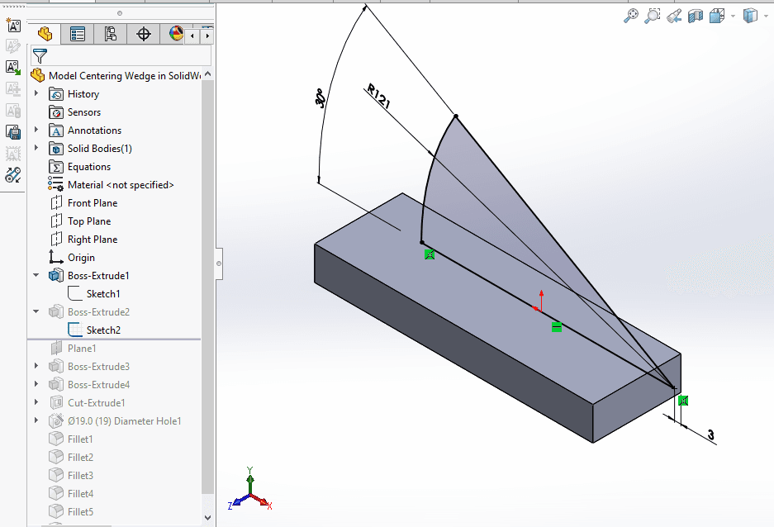This screenshot has width=774, height=527.
Task: Open the Display Style dropdown arrow
Action: pyautogui.click(x=766, y=15)
